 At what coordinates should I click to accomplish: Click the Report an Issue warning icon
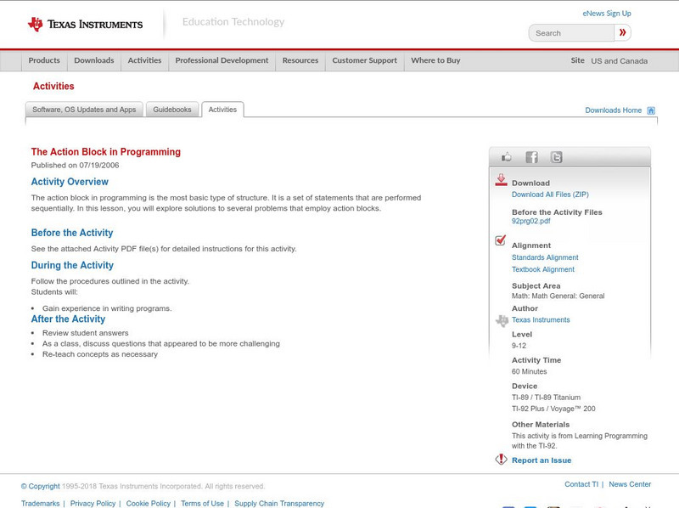(501, 460)
